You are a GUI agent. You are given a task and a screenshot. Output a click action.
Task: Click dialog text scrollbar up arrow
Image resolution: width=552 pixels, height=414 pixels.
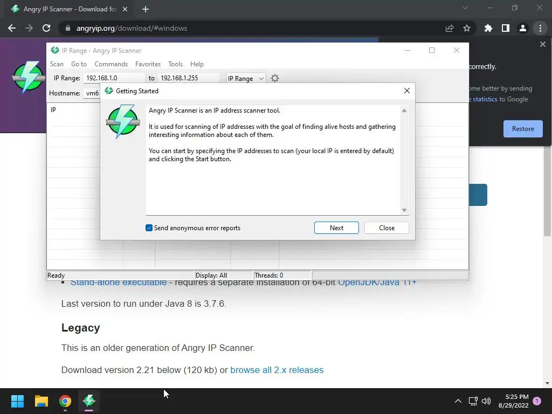[404, 111]
